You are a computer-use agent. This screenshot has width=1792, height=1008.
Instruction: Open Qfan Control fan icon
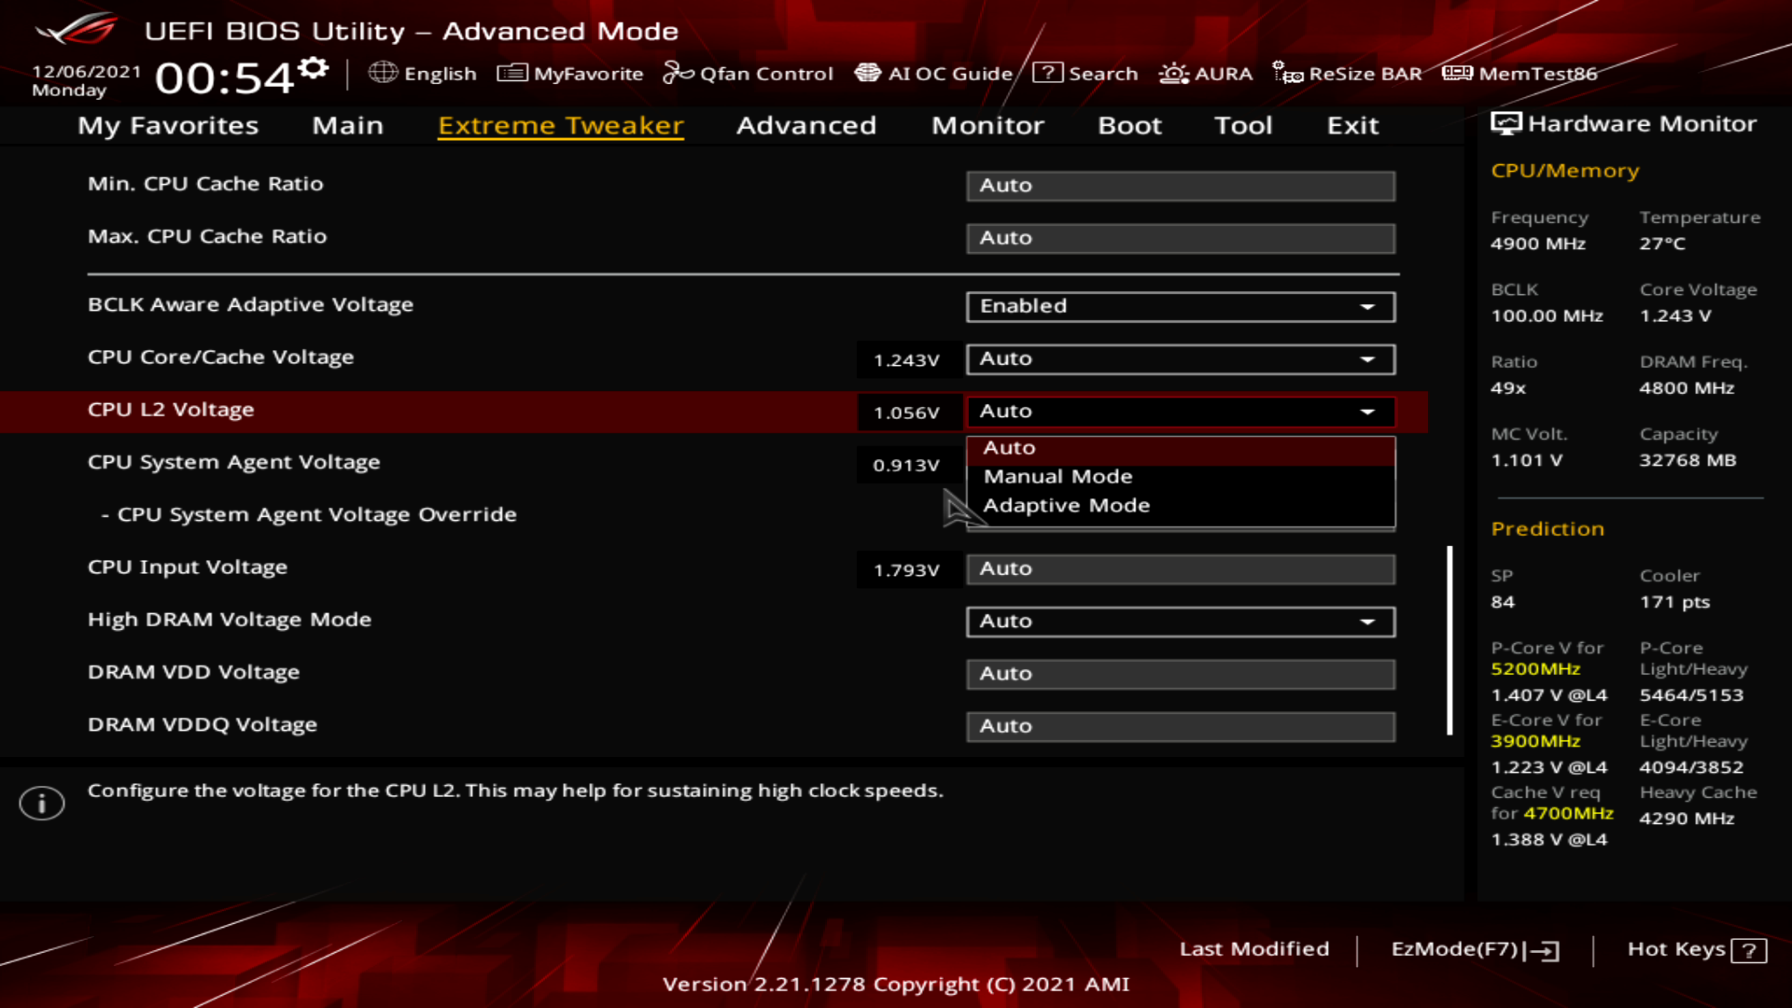pyautogui.click(x=678, y=73)
